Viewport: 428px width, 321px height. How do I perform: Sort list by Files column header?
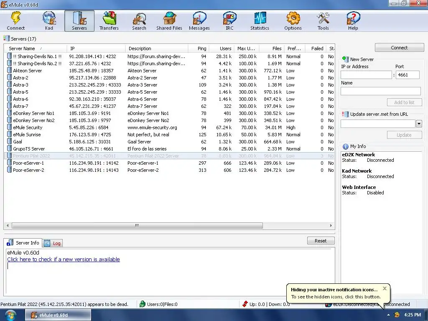tap(272, 48)
